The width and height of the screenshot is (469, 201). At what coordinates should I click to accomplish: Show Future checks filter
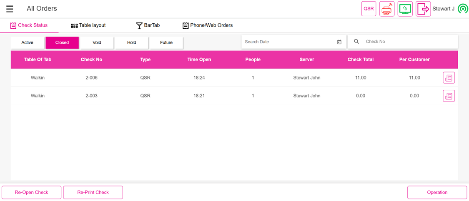(x=166, y=42)
